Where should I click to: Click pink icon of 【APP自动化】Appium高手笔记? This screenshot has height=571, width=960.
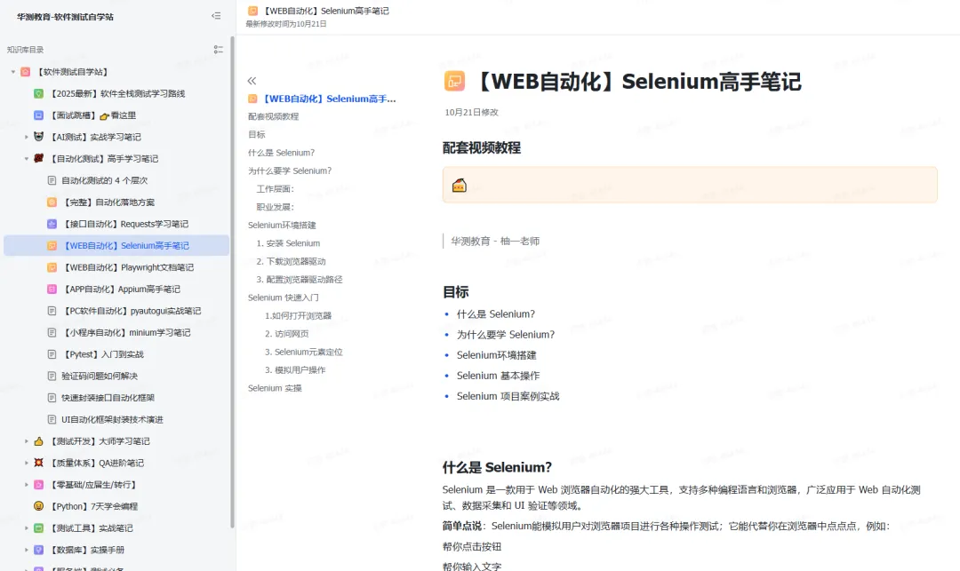(52, 289)
